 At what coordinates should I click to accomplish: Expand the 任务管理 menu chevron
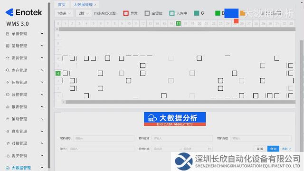click(x=42, y=82)
